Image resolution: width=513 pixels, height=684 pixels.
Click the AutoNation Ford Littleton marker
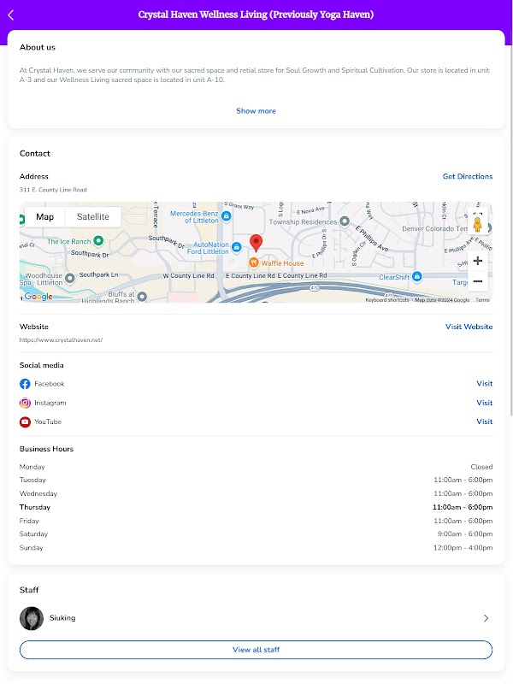(x=237, y=247)
